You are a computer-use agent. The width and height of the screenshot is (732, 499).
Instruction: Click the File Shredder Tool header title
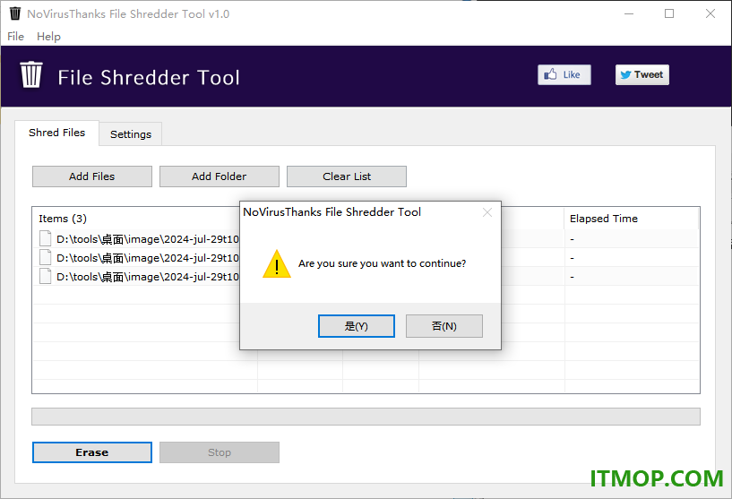pyautogui.click(x=149, y=77)
